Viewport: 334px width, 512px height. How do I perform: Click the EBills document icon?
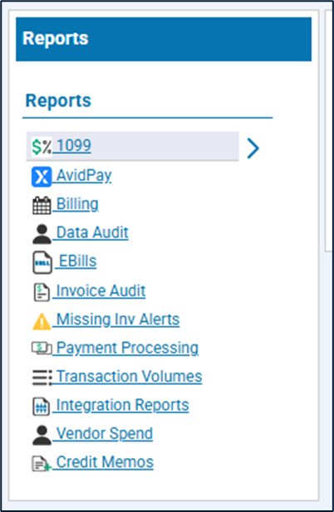click(x=42, y=262)
